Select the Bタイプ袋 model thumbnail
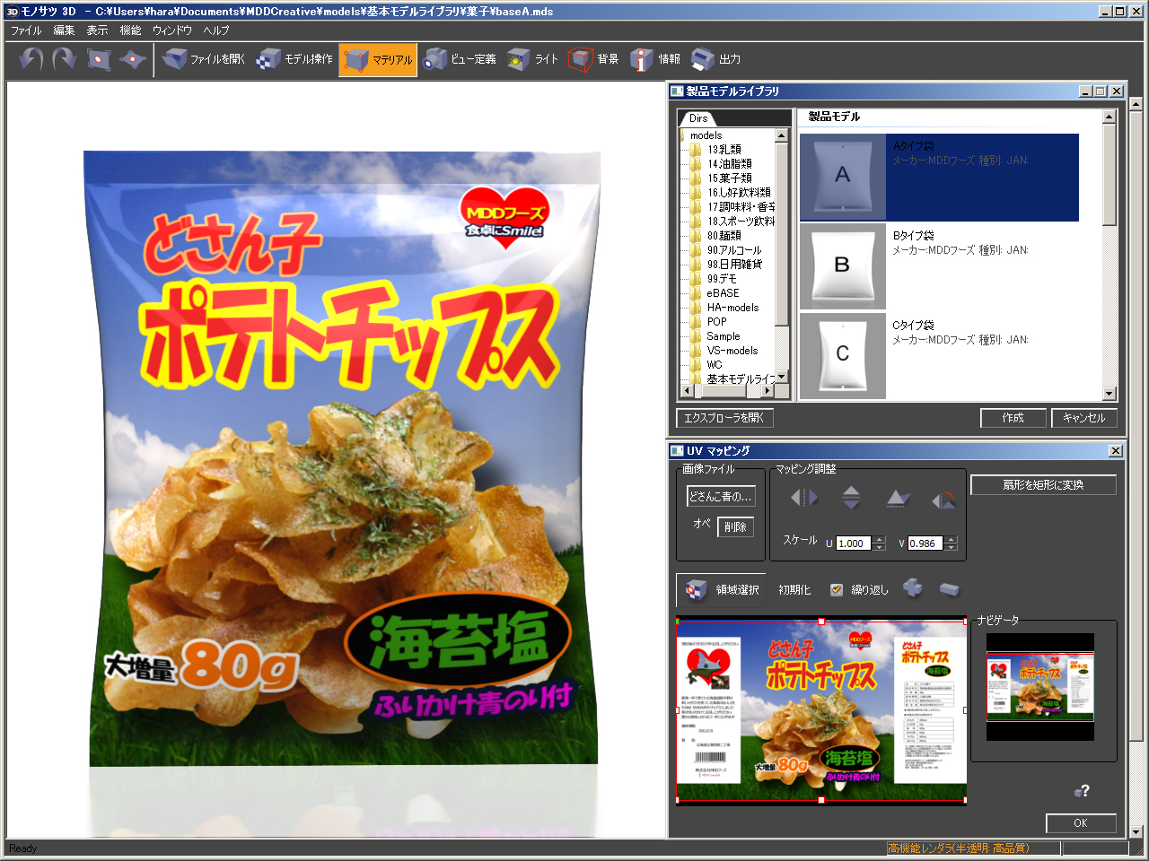 pyautogui.click(x=842, y=265)
